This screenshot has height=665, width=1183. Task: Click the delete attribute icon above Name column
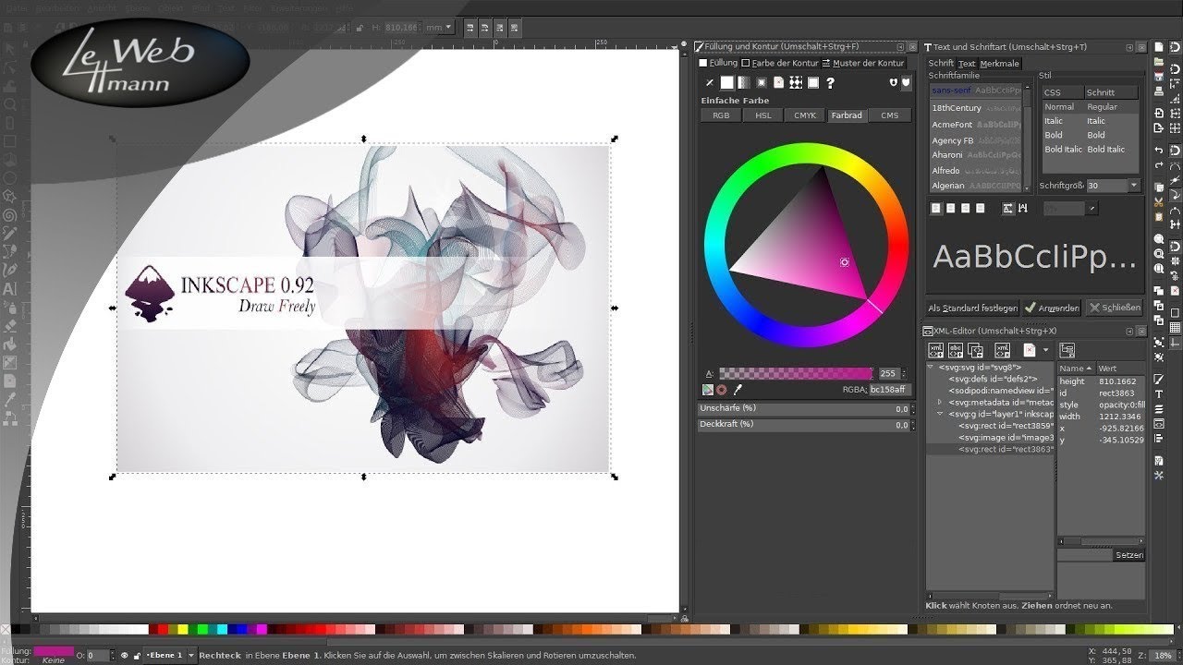(x=1067, y=350)
